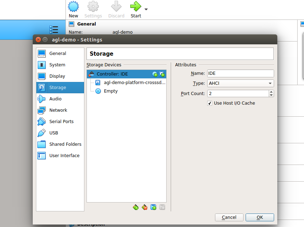Click the Display screen icon in sidebar
The height and width of the screenshot is (227, 304).
tap(42, 76)
